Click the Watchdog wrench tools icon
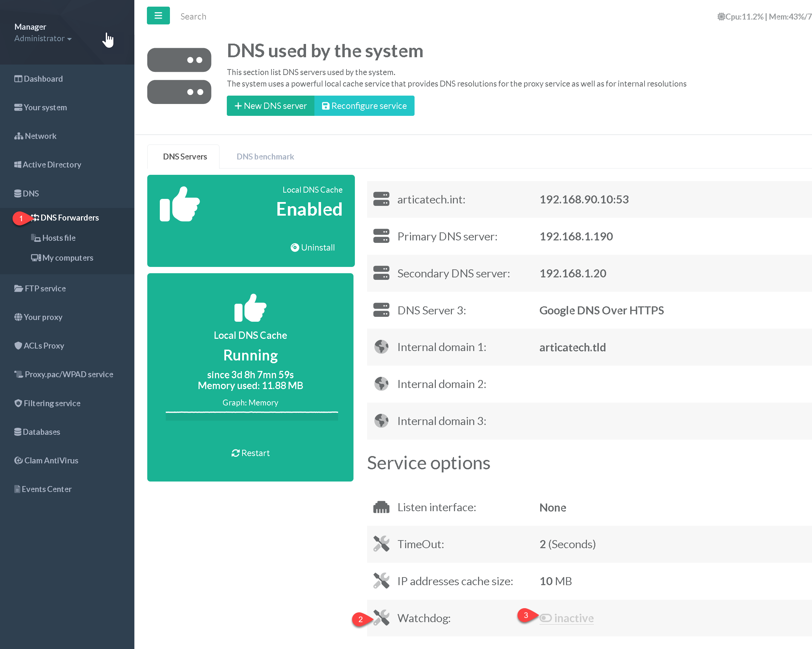Image resolution: width=812 pixels, height=649 pixels. pyautogui.click(x=381, y=618)
